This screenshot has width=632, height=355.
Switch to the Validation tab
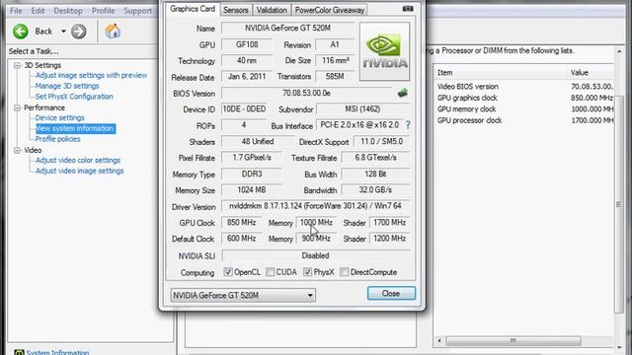tap(272, 10)
